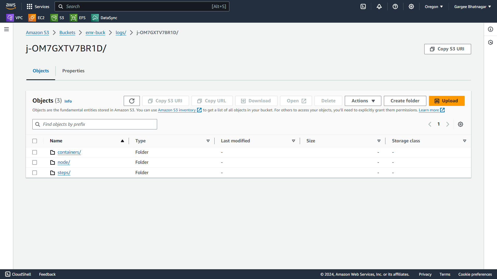497x279 pixels.
Task: Click the Upload button
Action: (447, 101)
